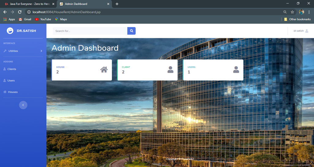314x167 pixels.
Task: Go to the Clients page
Action: (x=12, y=69)
